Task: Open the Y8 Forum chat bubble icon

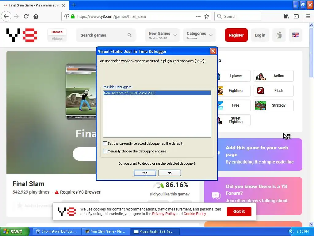Action: tap(216, 195)
